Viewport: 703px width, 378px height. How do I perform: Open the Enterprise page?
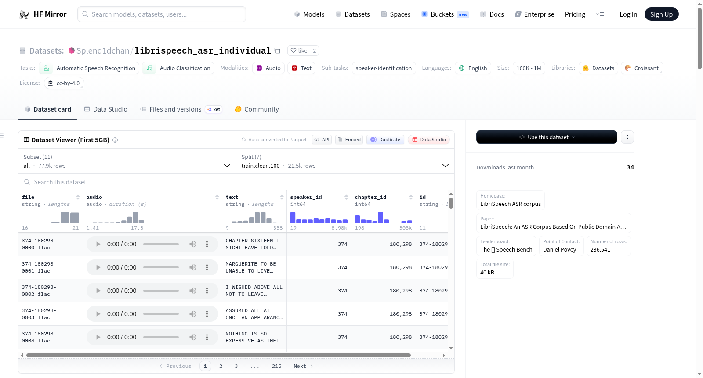tap(534, 14)
